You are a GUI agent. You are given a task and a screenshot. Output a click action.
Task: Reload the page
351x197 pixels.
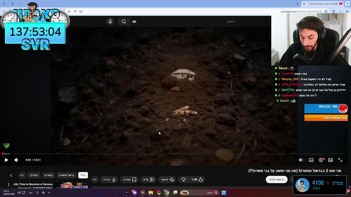tap(334, 11)
